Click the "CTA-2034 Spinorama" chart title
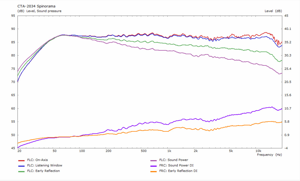This screenshot has width=300, height=181. [x=36, y=6]
